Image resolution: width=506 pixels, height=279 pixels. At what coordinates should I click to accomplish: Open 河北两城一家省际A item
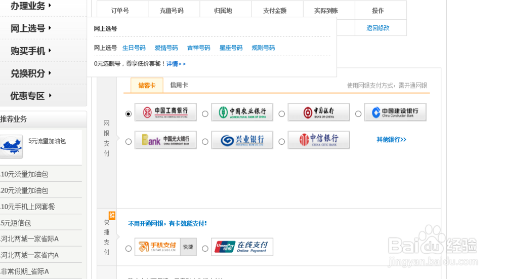point(29,239)
